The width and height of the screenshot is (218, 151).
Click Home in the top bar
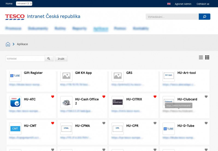pos(9,4)
